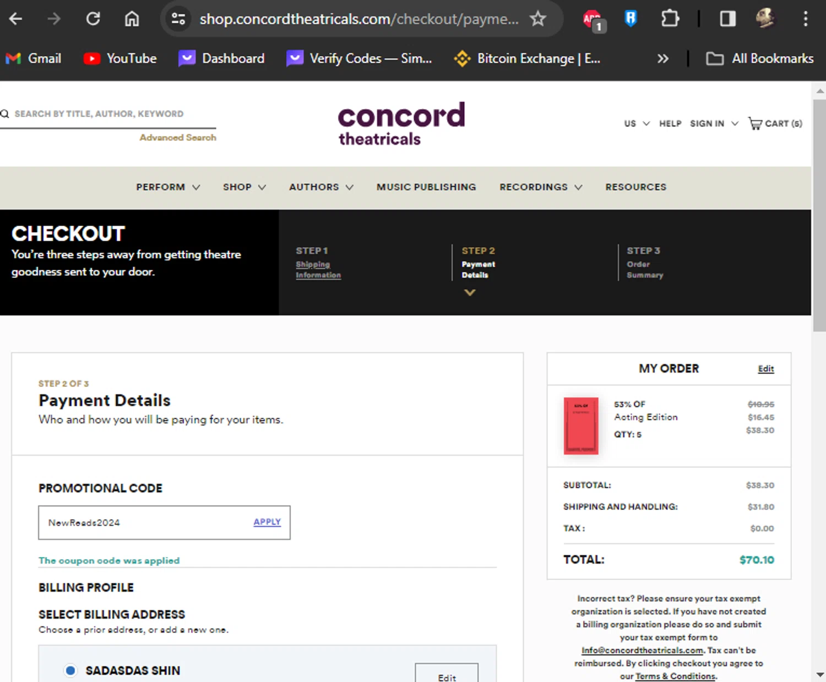Email Info@concordtheatricals.com
The height and width of the screenshot is (682, 826).
click(642, 651)
